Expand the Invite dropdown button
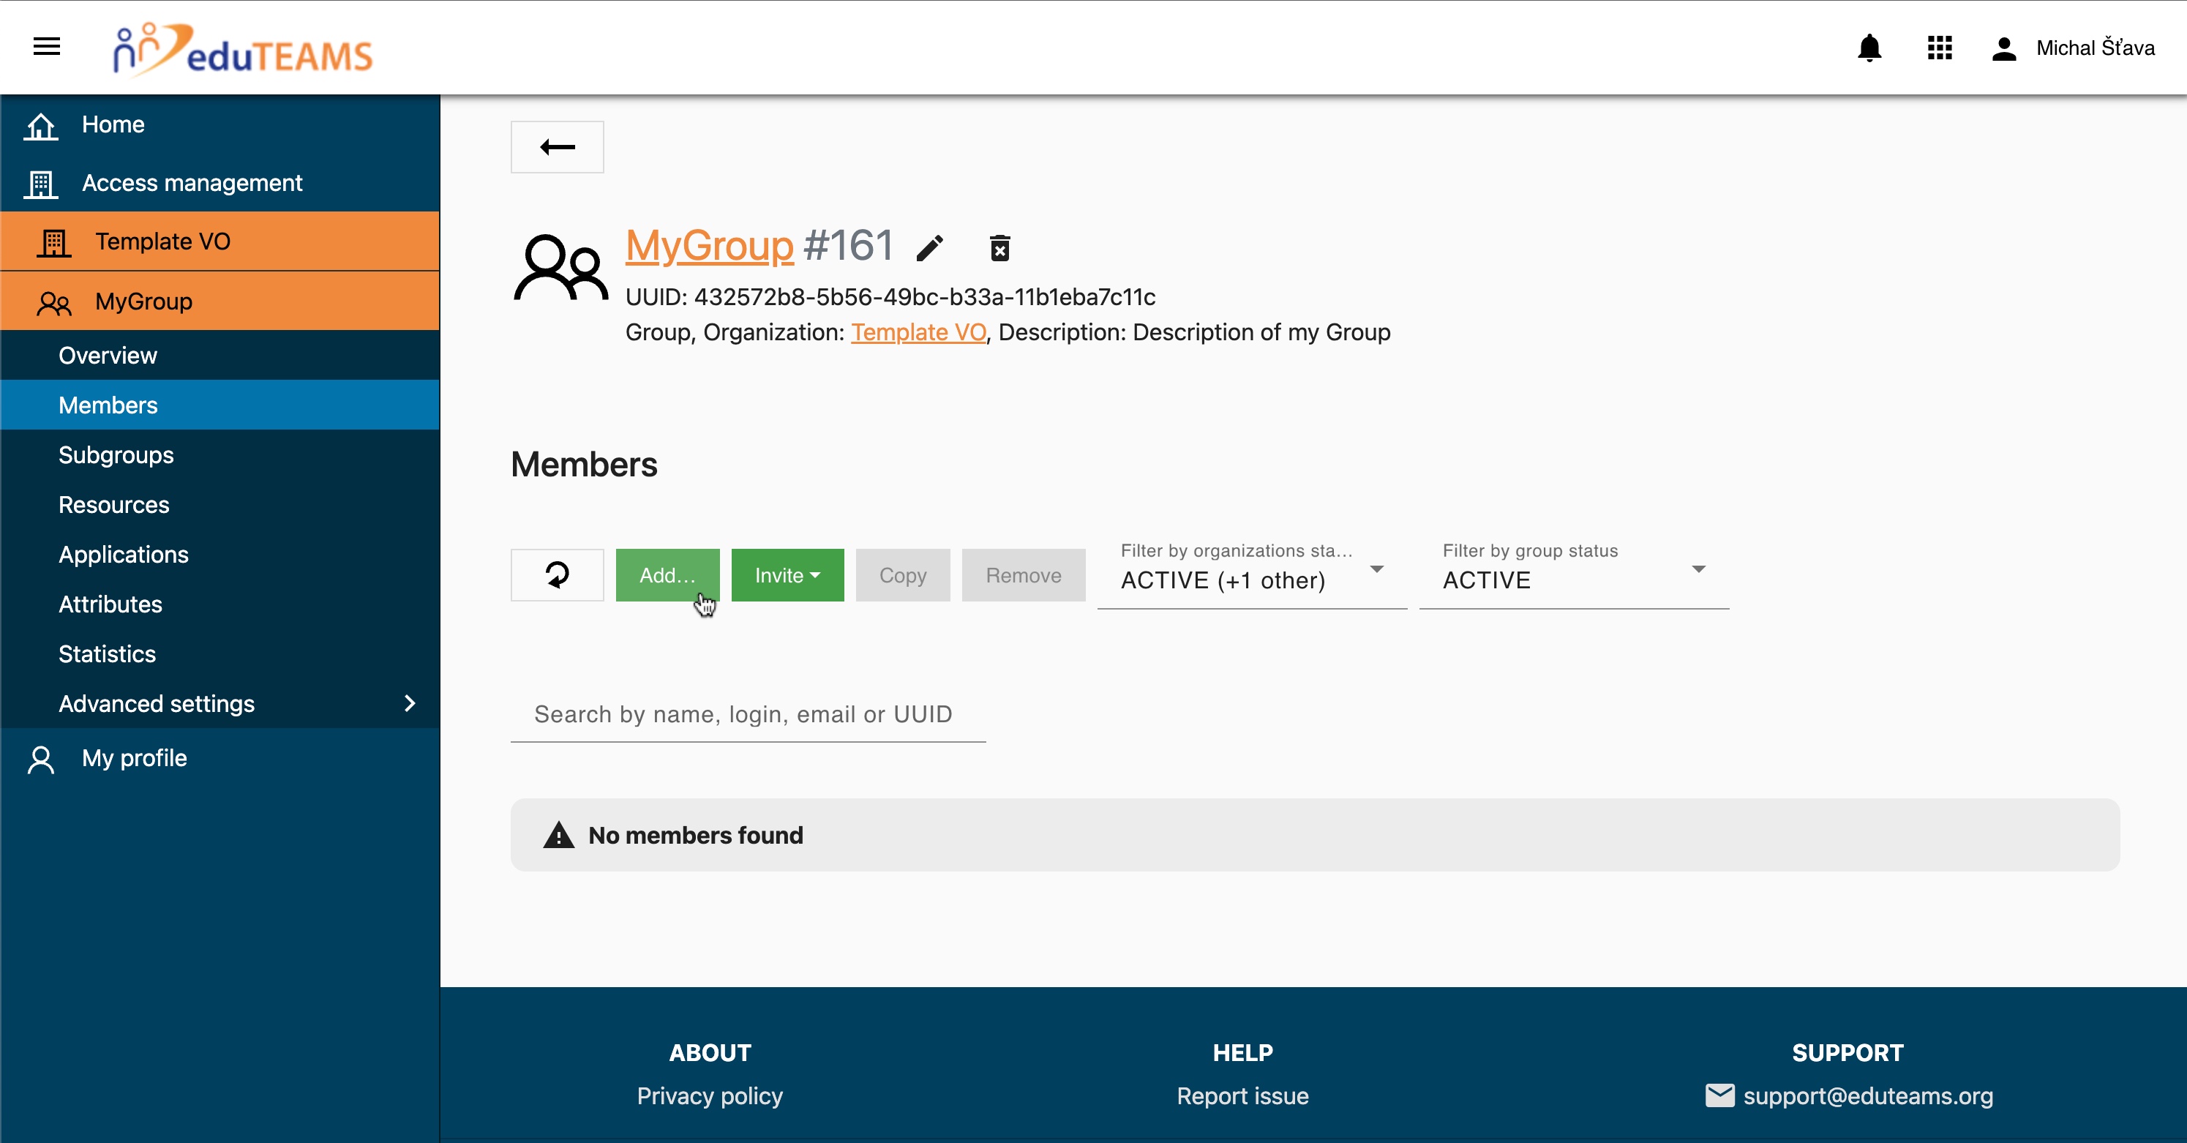 [788, 575]
